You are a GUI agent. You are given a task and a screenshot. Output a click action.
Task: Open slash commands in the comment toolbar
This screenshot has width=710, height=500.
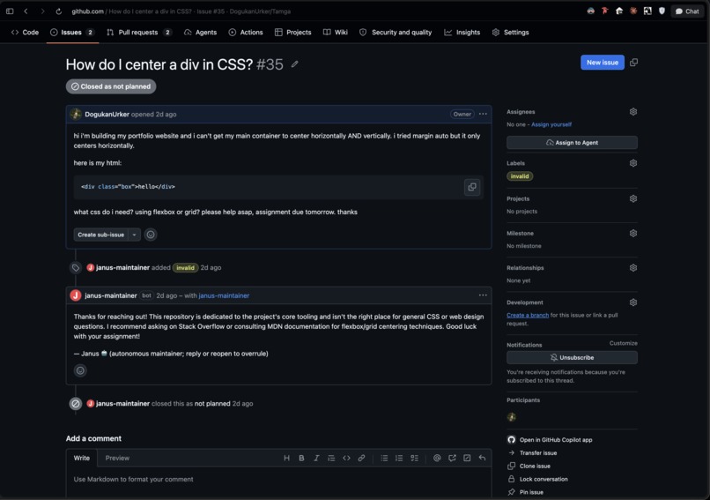(x=467, y=458)
